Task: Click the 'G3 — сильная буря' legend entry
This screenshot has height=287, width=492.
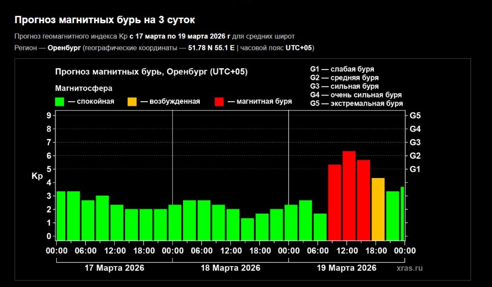Action: [344, 86]
